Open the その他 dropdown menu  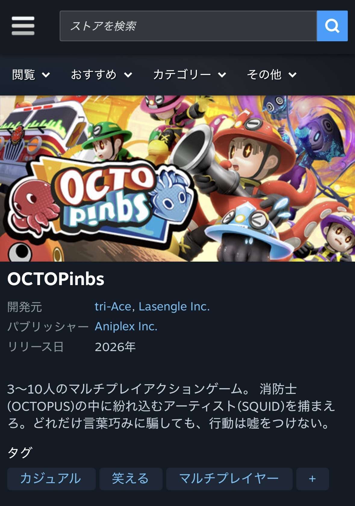pyautogui.click(x=272, y=74)
